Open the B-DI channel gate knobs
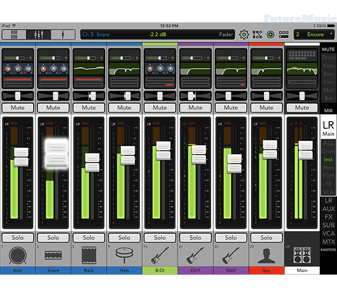Image resolution: width=337 pixels, height=297 pixels. 160,69
